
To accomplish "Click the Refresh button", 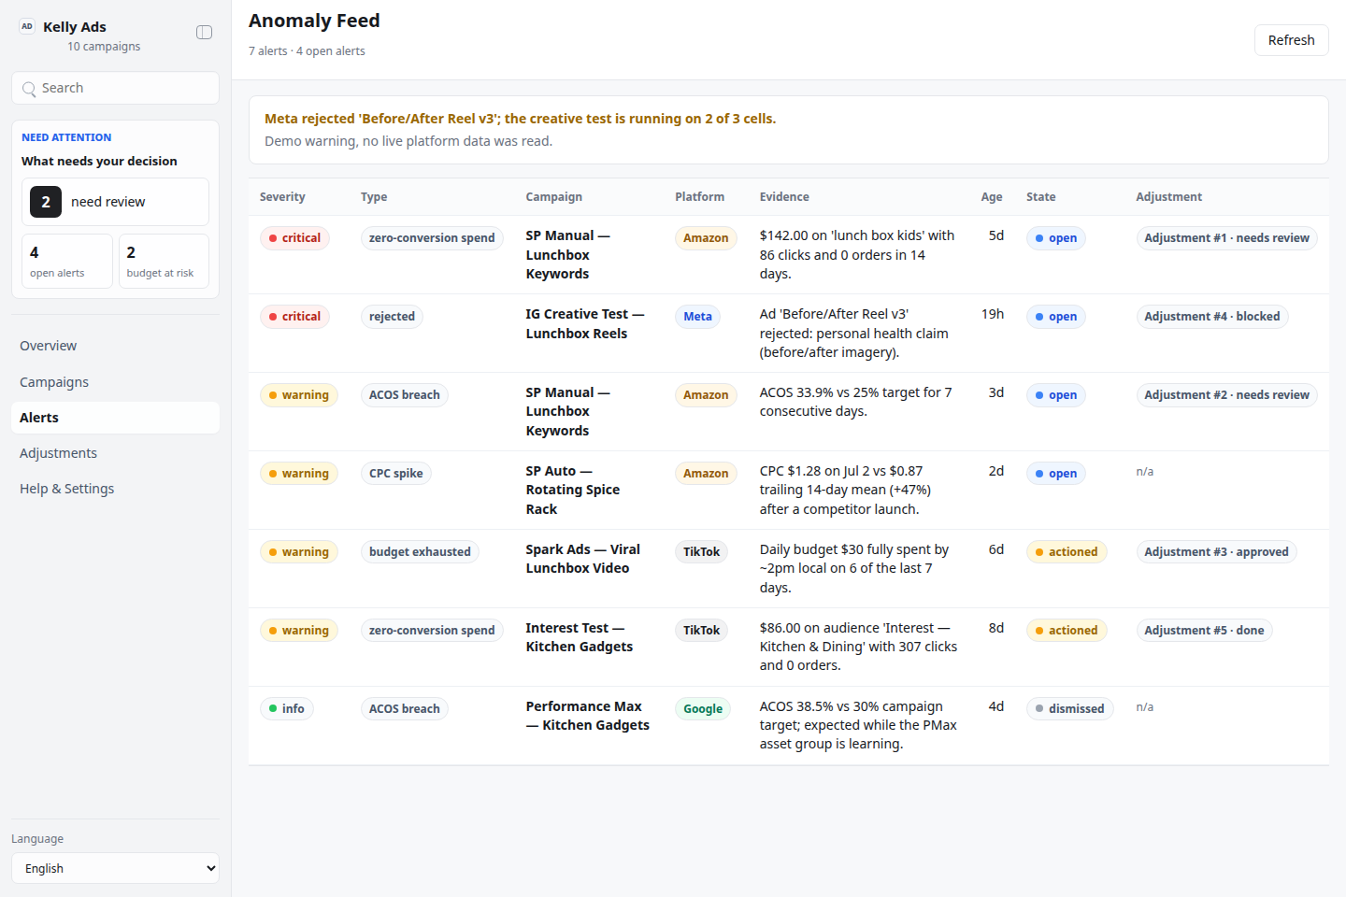I will click(x=1291, y=40).
